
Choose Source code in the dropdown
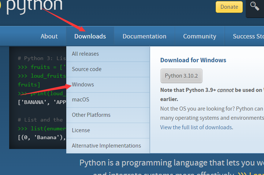pos(87,69)
